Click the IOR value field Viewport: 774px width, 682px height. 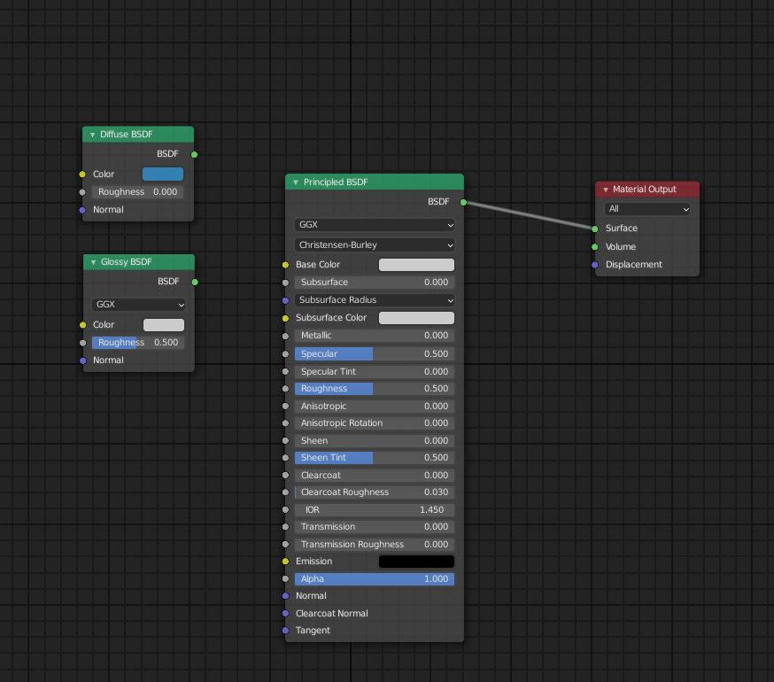375,509
